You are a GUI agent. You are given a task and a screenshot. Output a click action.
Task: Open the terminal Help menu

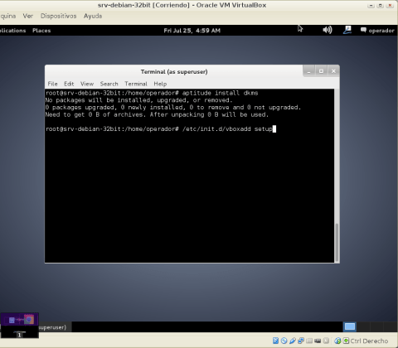[160, 84]
